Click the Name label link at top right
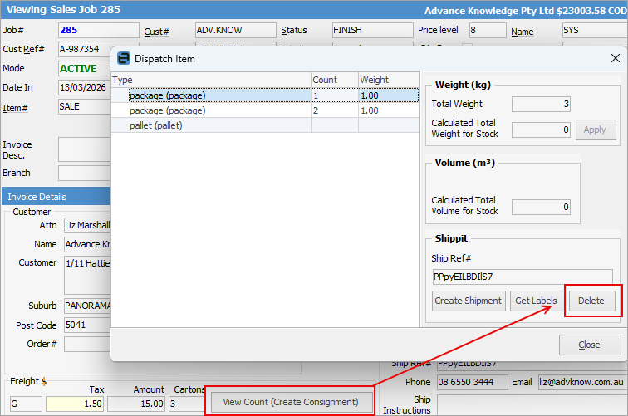Viewport: 628px width, 416px height. (x=523, y=32)
